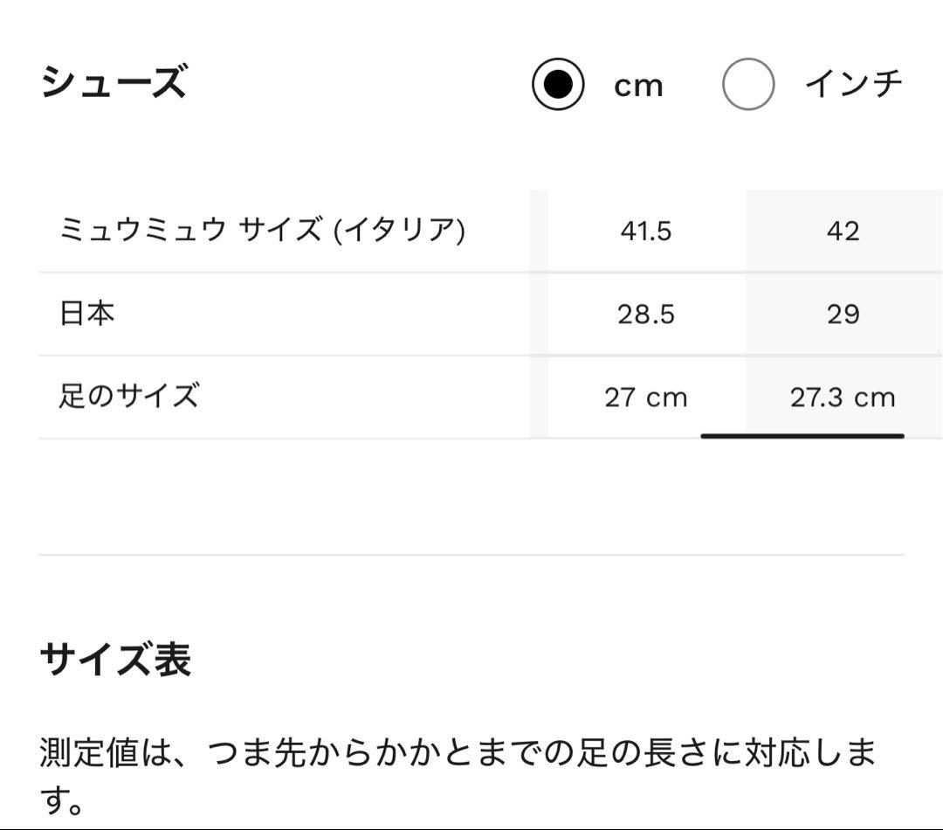Click the cm unit label text

point(638,86)
